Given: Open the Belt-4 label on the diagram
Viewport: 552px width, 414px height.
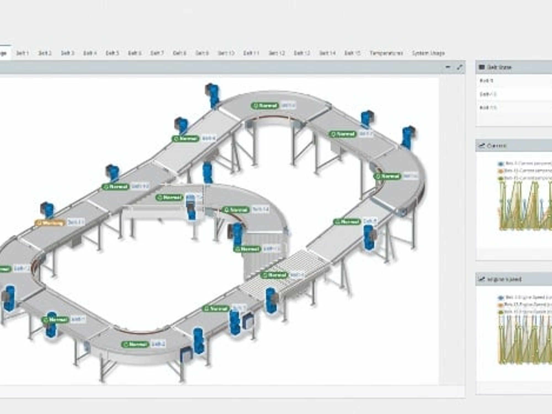Looking at the screenshot, I should (209, 138).
